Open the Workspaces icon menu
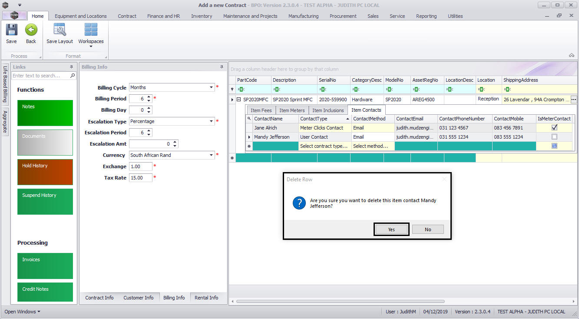Screen dimensions: 579x319 click(91, 30)
